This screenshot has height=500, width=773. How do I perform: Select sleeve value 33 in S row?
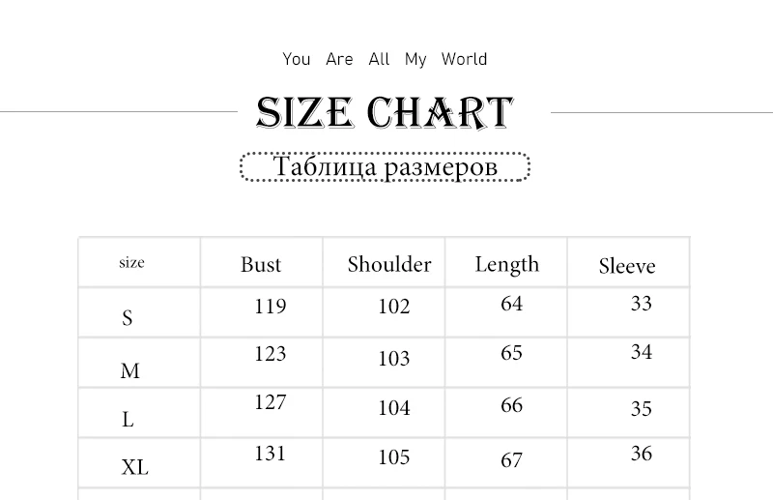click(x=642, y=303)
